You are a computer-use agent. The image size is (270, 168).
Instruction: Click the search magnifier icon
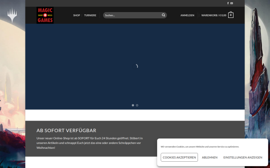pos(163,15)
